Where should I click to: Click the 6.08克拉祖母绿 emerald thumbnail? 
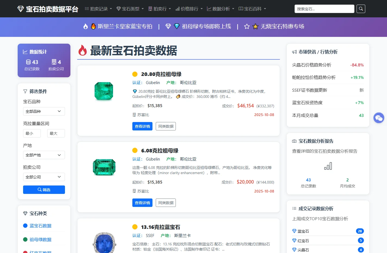point(104,167)
